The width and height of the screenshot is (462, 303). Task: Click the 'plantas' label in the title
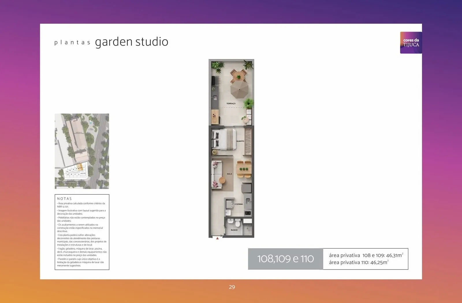tap(72, 43)
